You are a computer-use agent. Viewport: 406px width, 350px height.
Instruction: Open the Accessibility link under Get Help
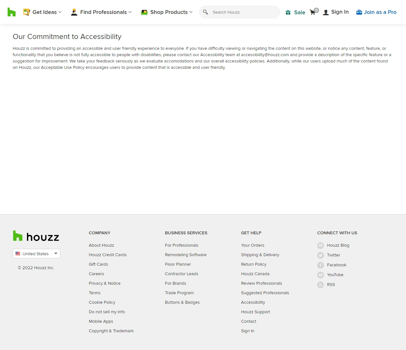coord(253,302)
